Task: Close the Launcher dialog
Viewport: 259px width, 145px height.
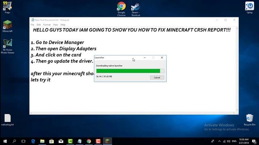Action: (x=162, y=58)
